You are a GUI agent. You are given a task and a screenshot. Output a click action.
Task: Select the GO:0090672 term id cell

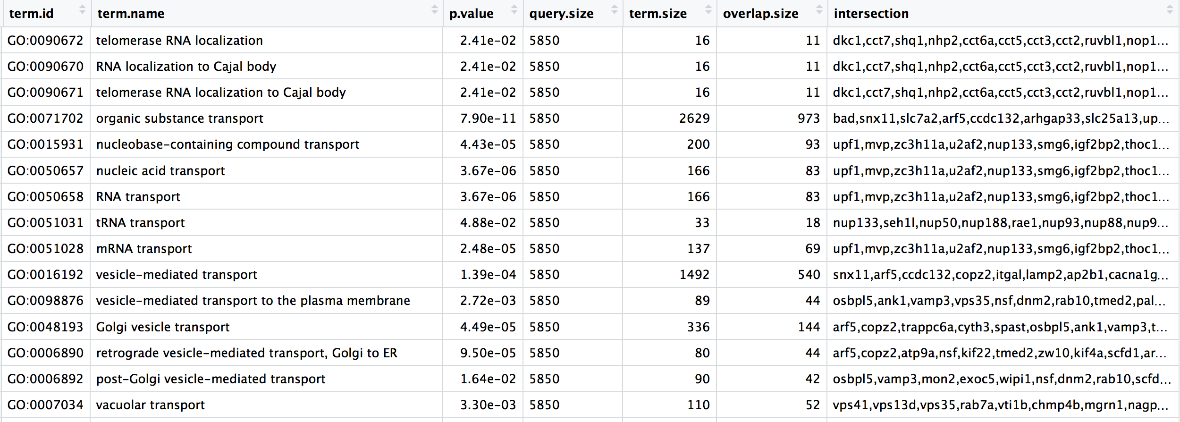pyautogui.click(x=45, y=41)
